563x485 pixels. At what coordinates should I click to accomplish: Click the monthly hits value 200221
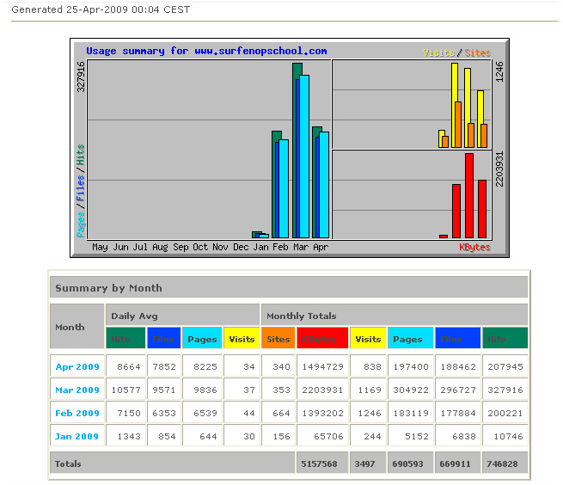pyautogui.click(x=505, y=413)
